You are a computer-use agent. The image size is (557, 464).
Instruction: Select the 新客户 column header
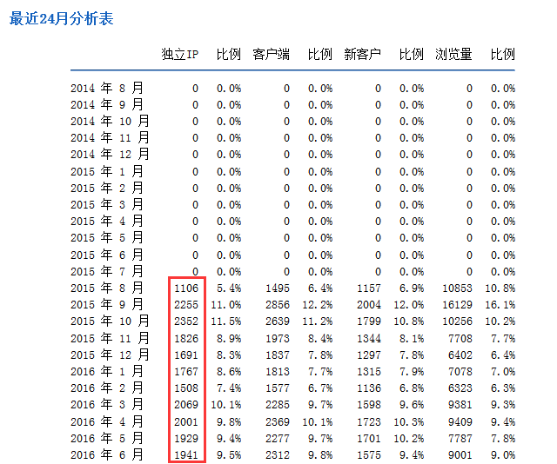(x=363, y=54)
